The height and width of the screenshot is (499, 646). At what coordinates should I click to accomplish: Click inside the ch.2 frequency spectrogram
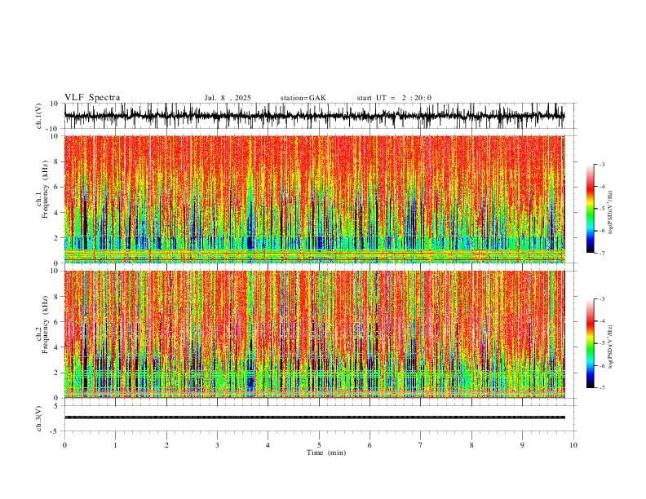click(x=314, y=334)
